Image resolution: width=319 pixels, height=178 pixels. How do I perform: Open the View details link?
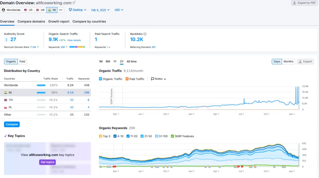[x=74, y=40]
